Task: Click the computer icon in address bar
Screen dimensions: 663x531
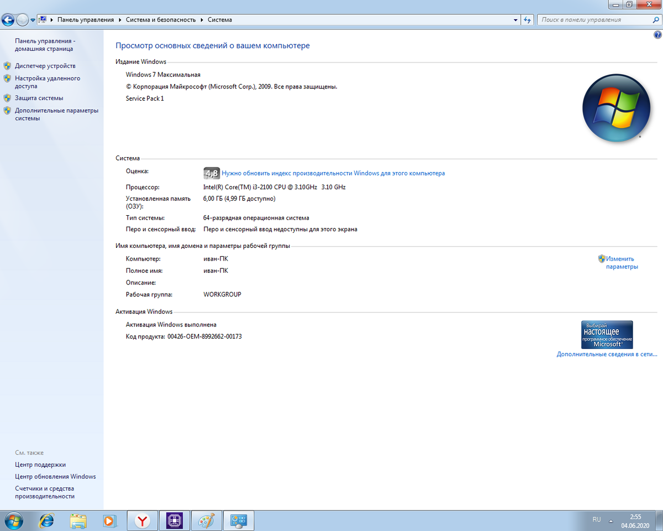Action: coord(43,19)
